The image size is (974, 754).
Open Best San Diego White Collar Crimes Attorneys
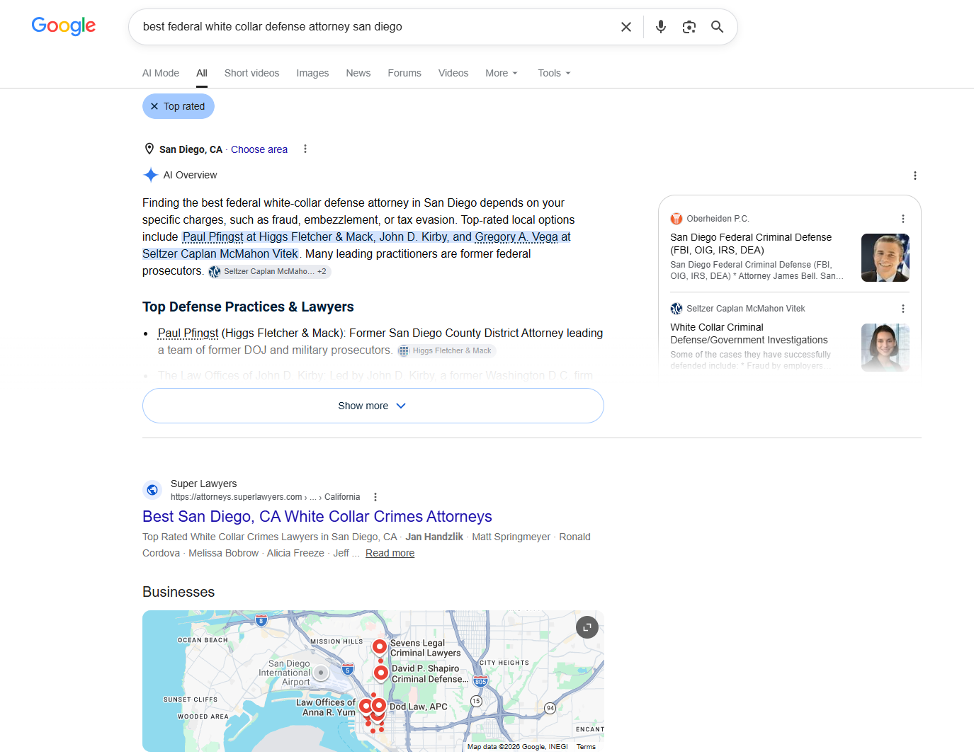(317, 516)
